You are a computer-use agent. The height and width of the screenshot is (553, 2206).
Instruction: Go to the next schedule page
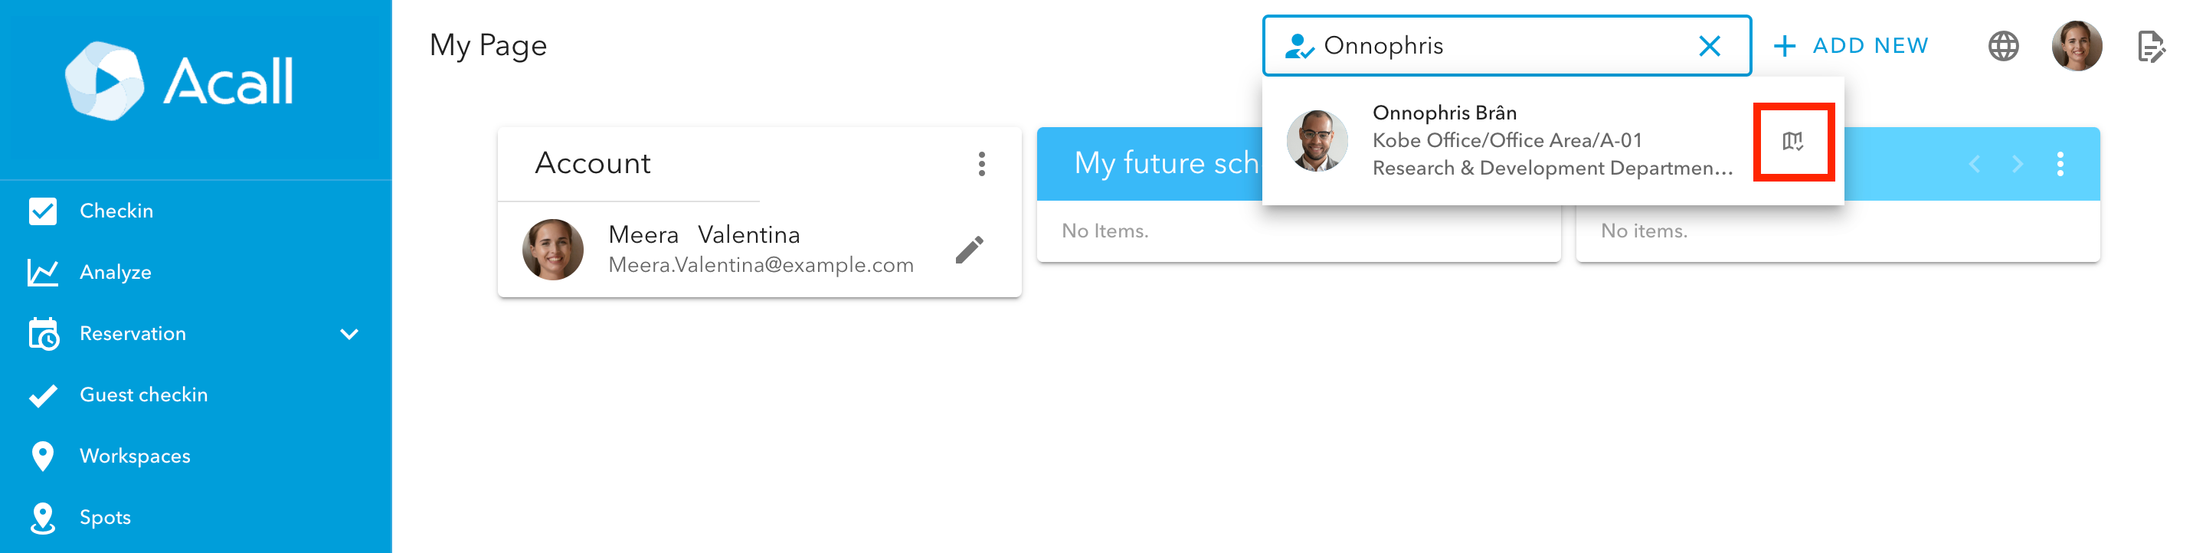2017,163
